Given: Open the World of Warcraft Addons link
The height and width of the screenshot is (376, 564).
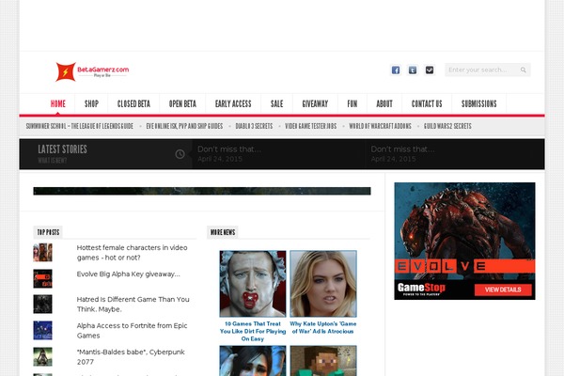Looking at the screenshot, I should coord(380,126).
